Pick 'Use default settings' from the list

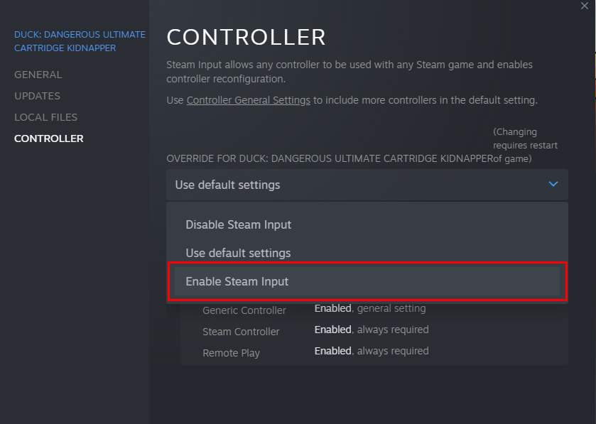point(238,253)
